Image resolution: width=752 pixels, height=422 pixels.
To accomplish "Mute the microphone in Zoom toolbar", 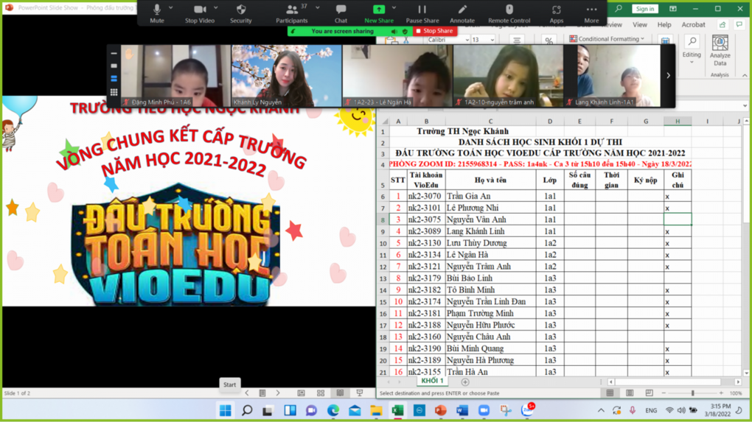I will pyautogui.click(x=156, y=13).
